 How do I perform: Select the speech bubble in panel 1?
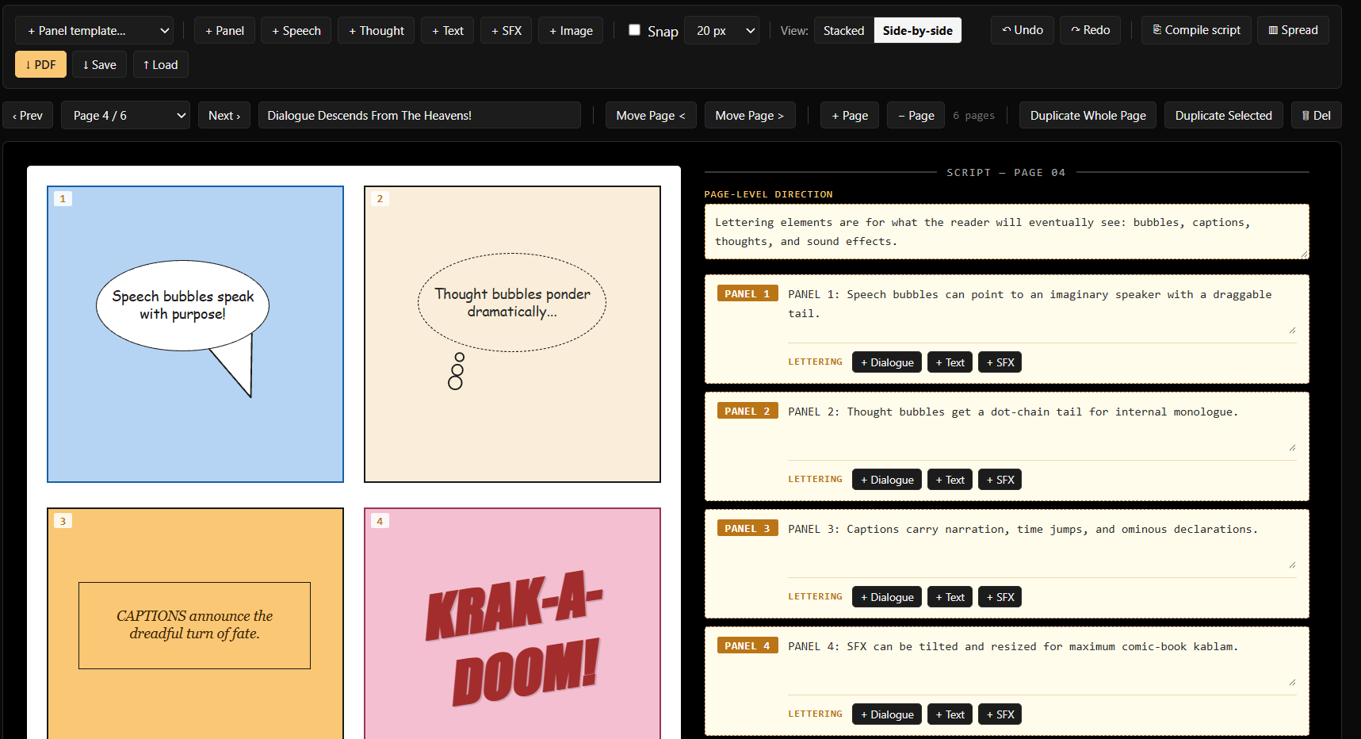(182, 305)
